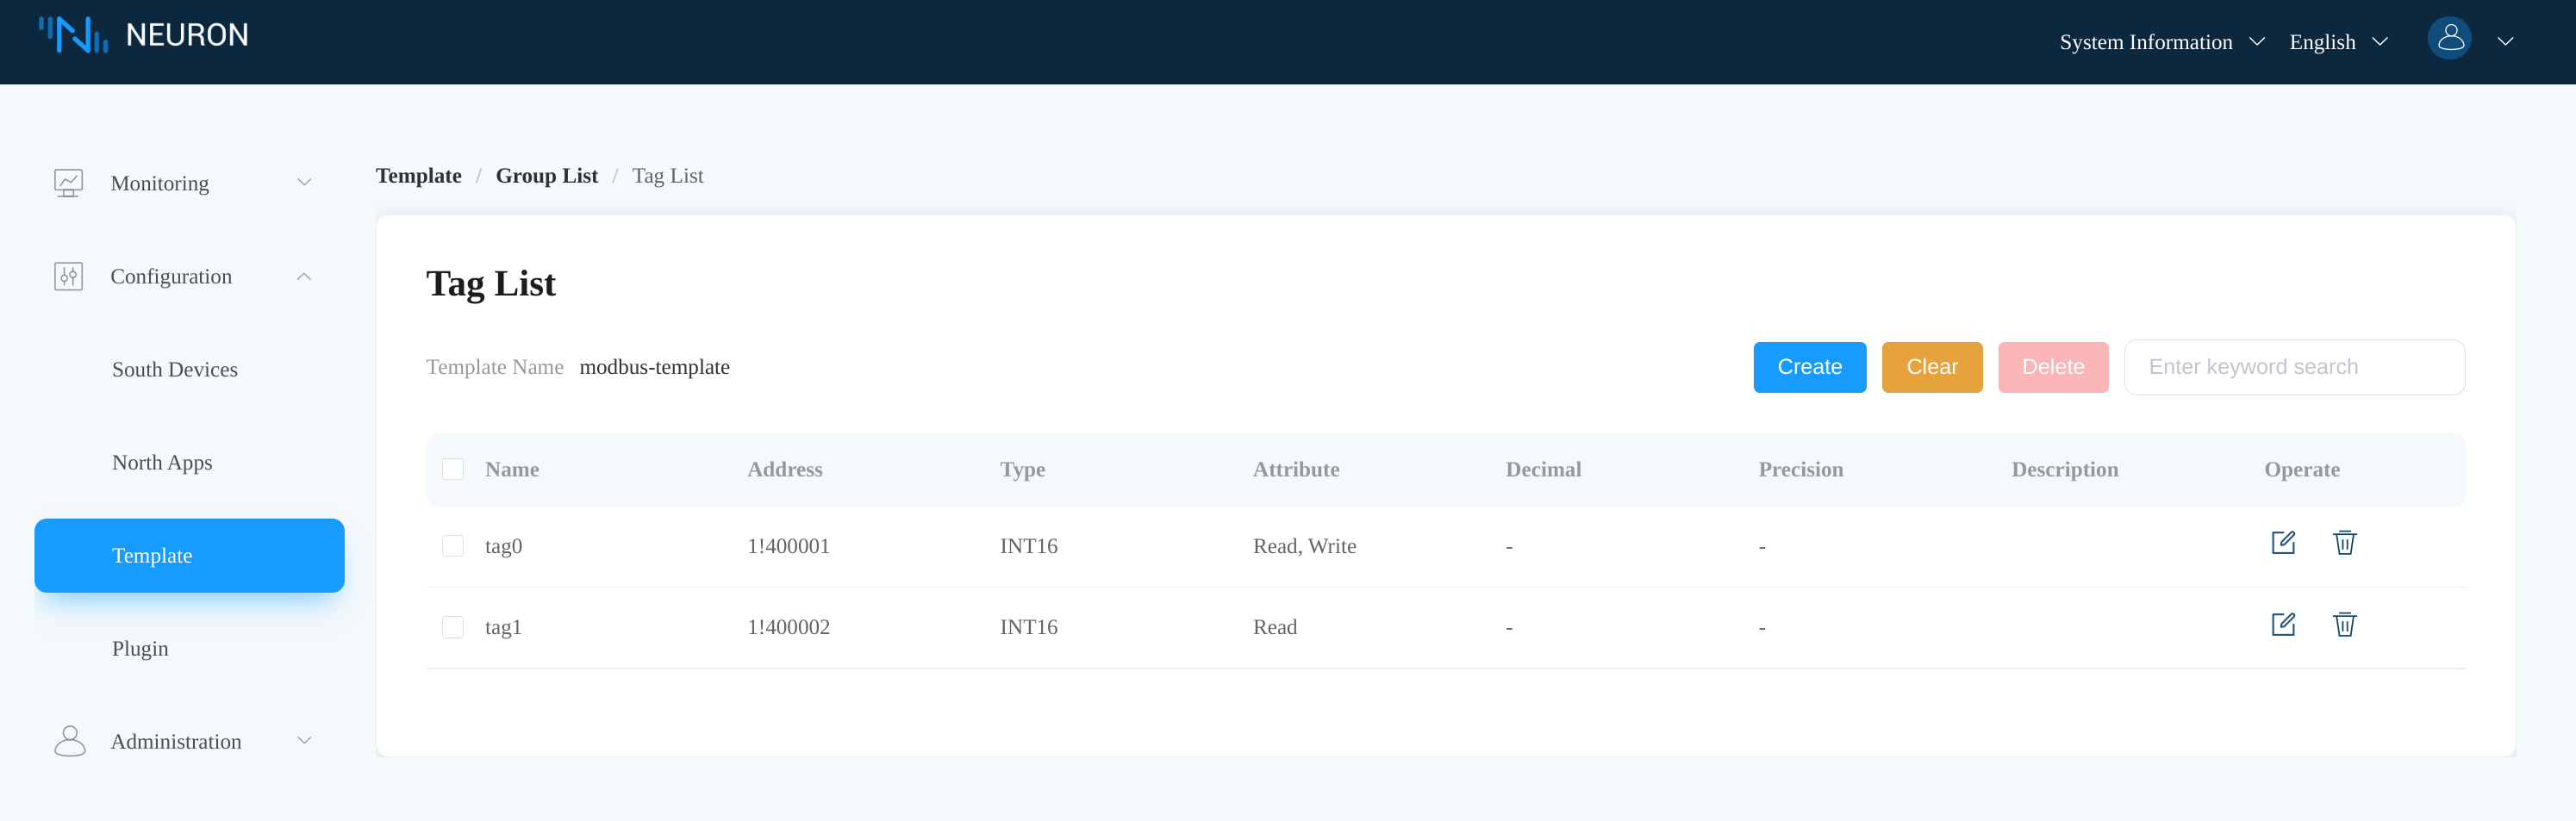
Task: Delete tag1 using its trash icon
Action: [2344, 625]
